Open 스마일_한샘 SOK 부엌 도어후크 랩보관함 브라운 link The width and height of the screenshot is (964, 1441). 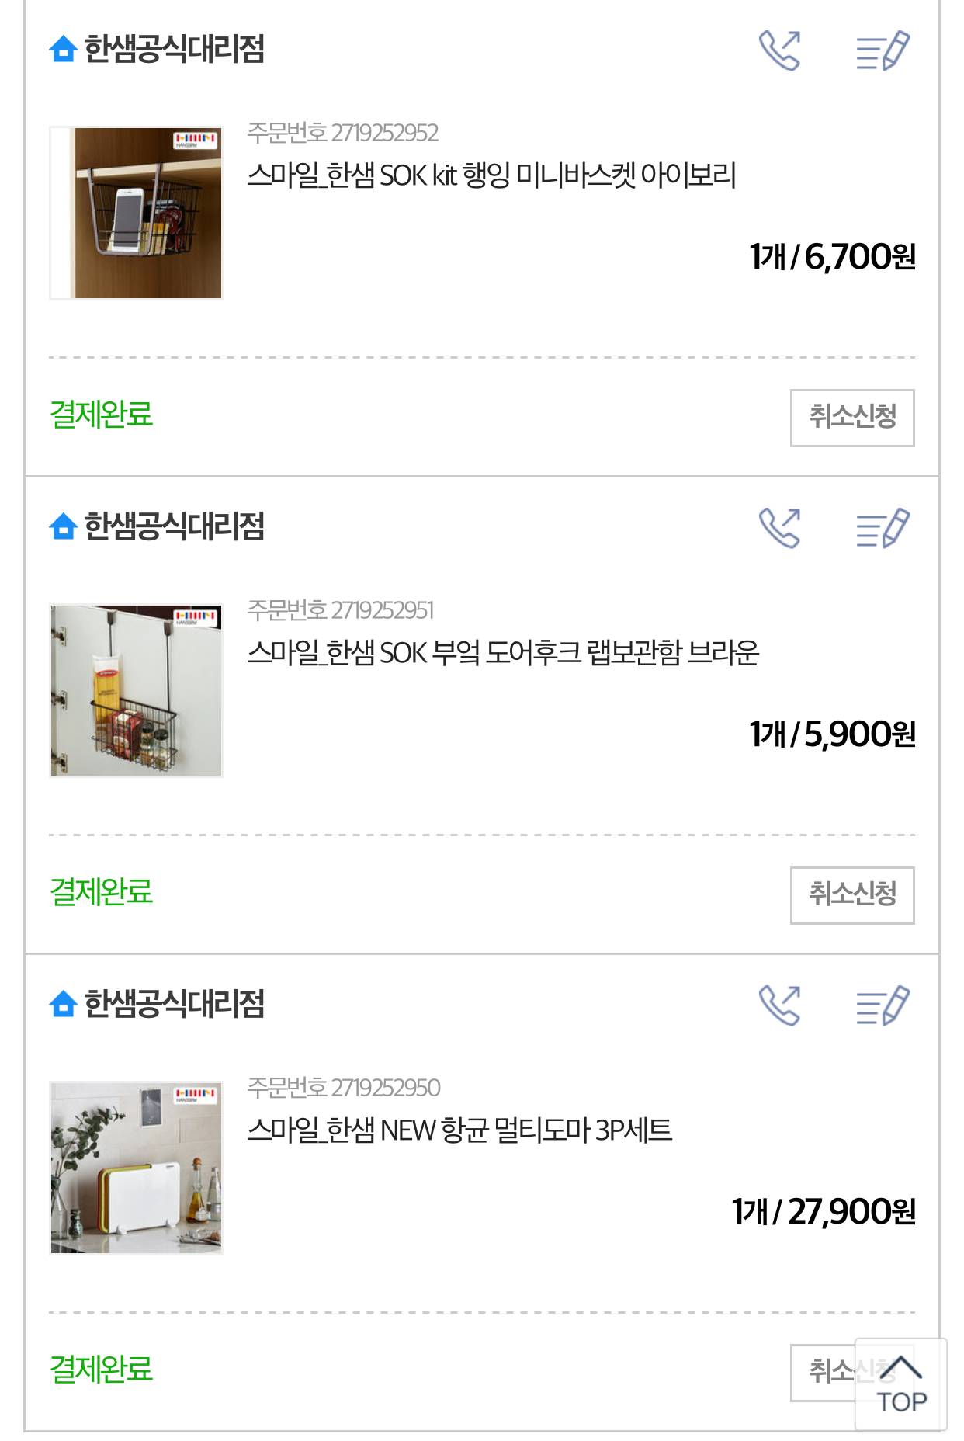click(503, 653)
